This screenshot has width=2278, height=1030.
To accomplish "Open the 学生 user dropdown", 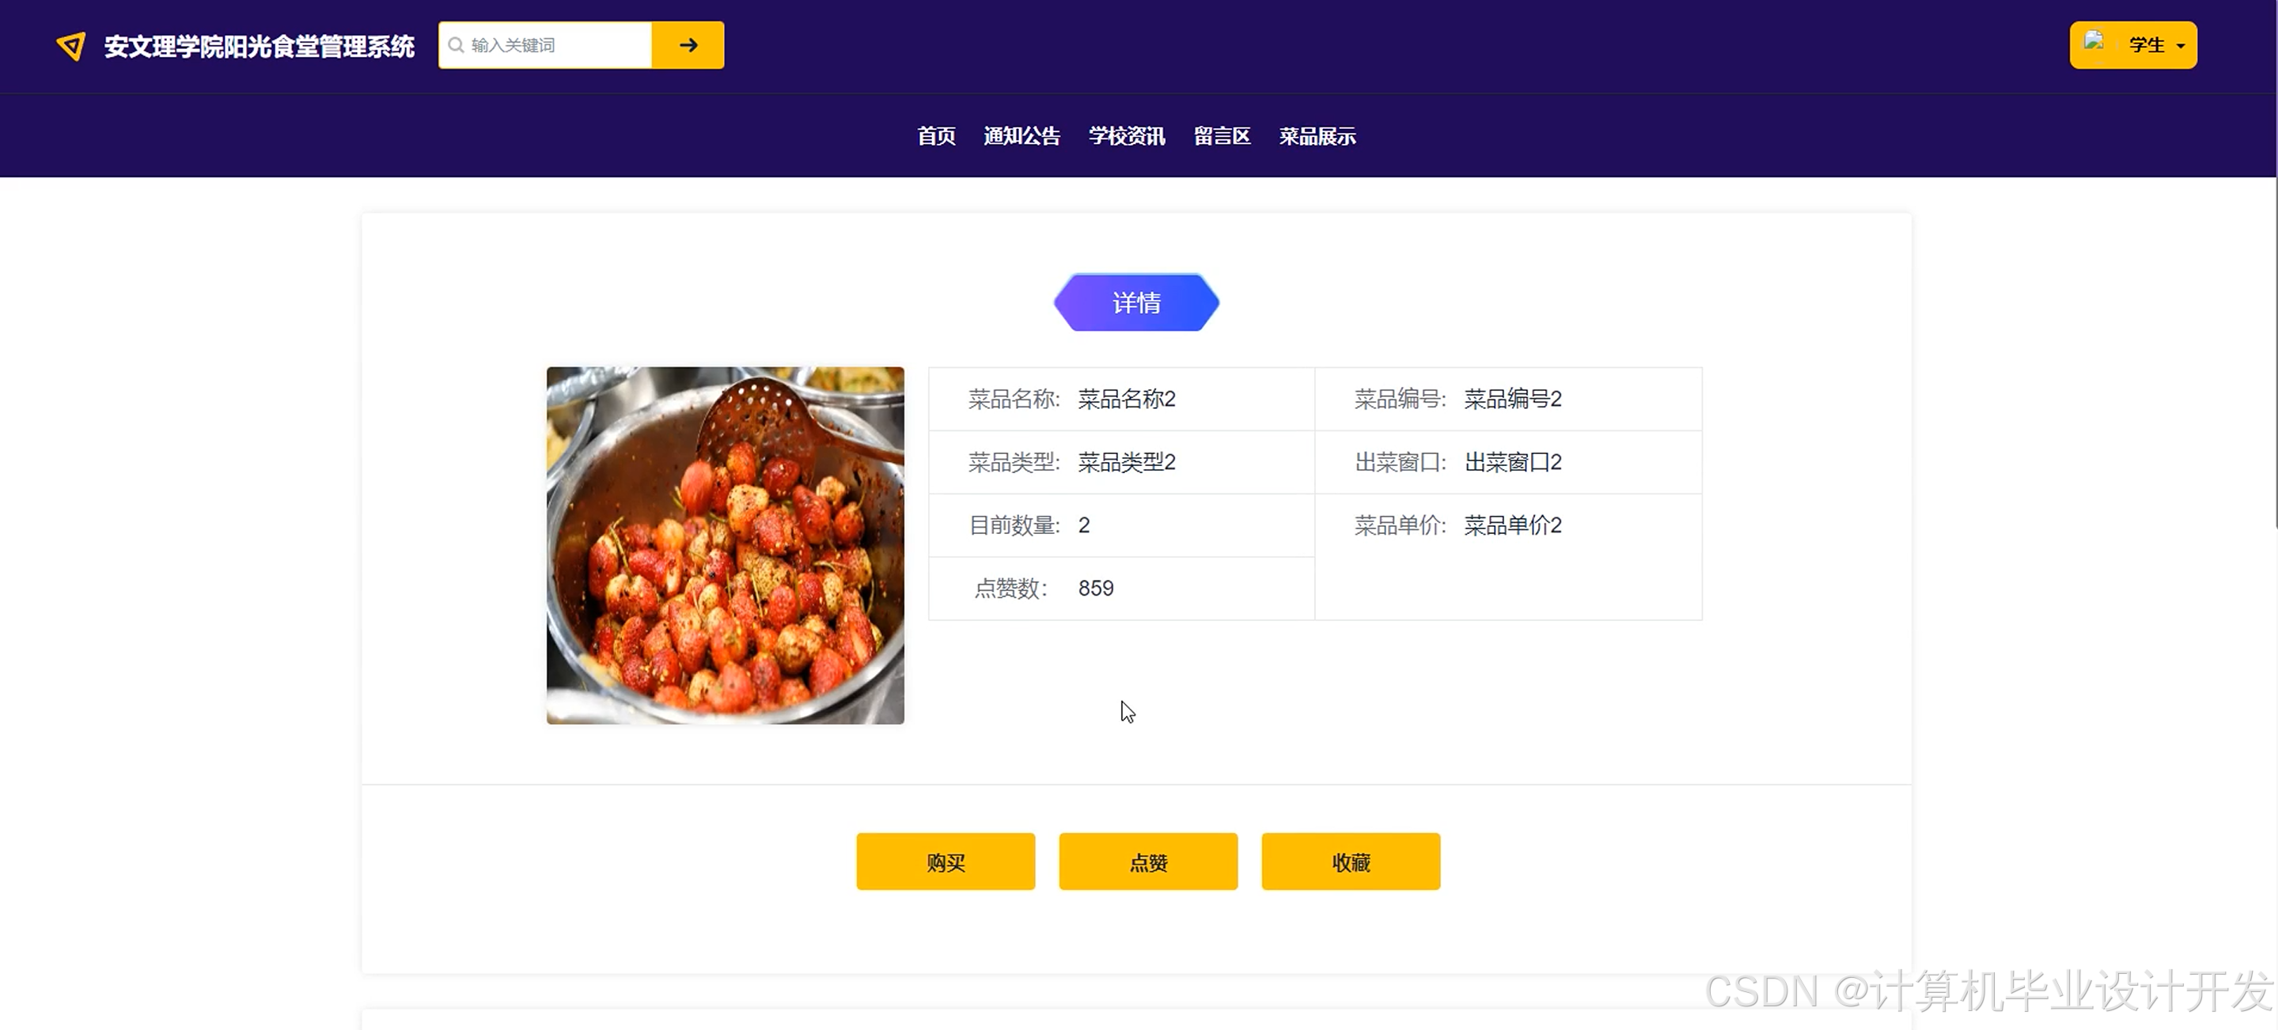I will [2146, 45].
